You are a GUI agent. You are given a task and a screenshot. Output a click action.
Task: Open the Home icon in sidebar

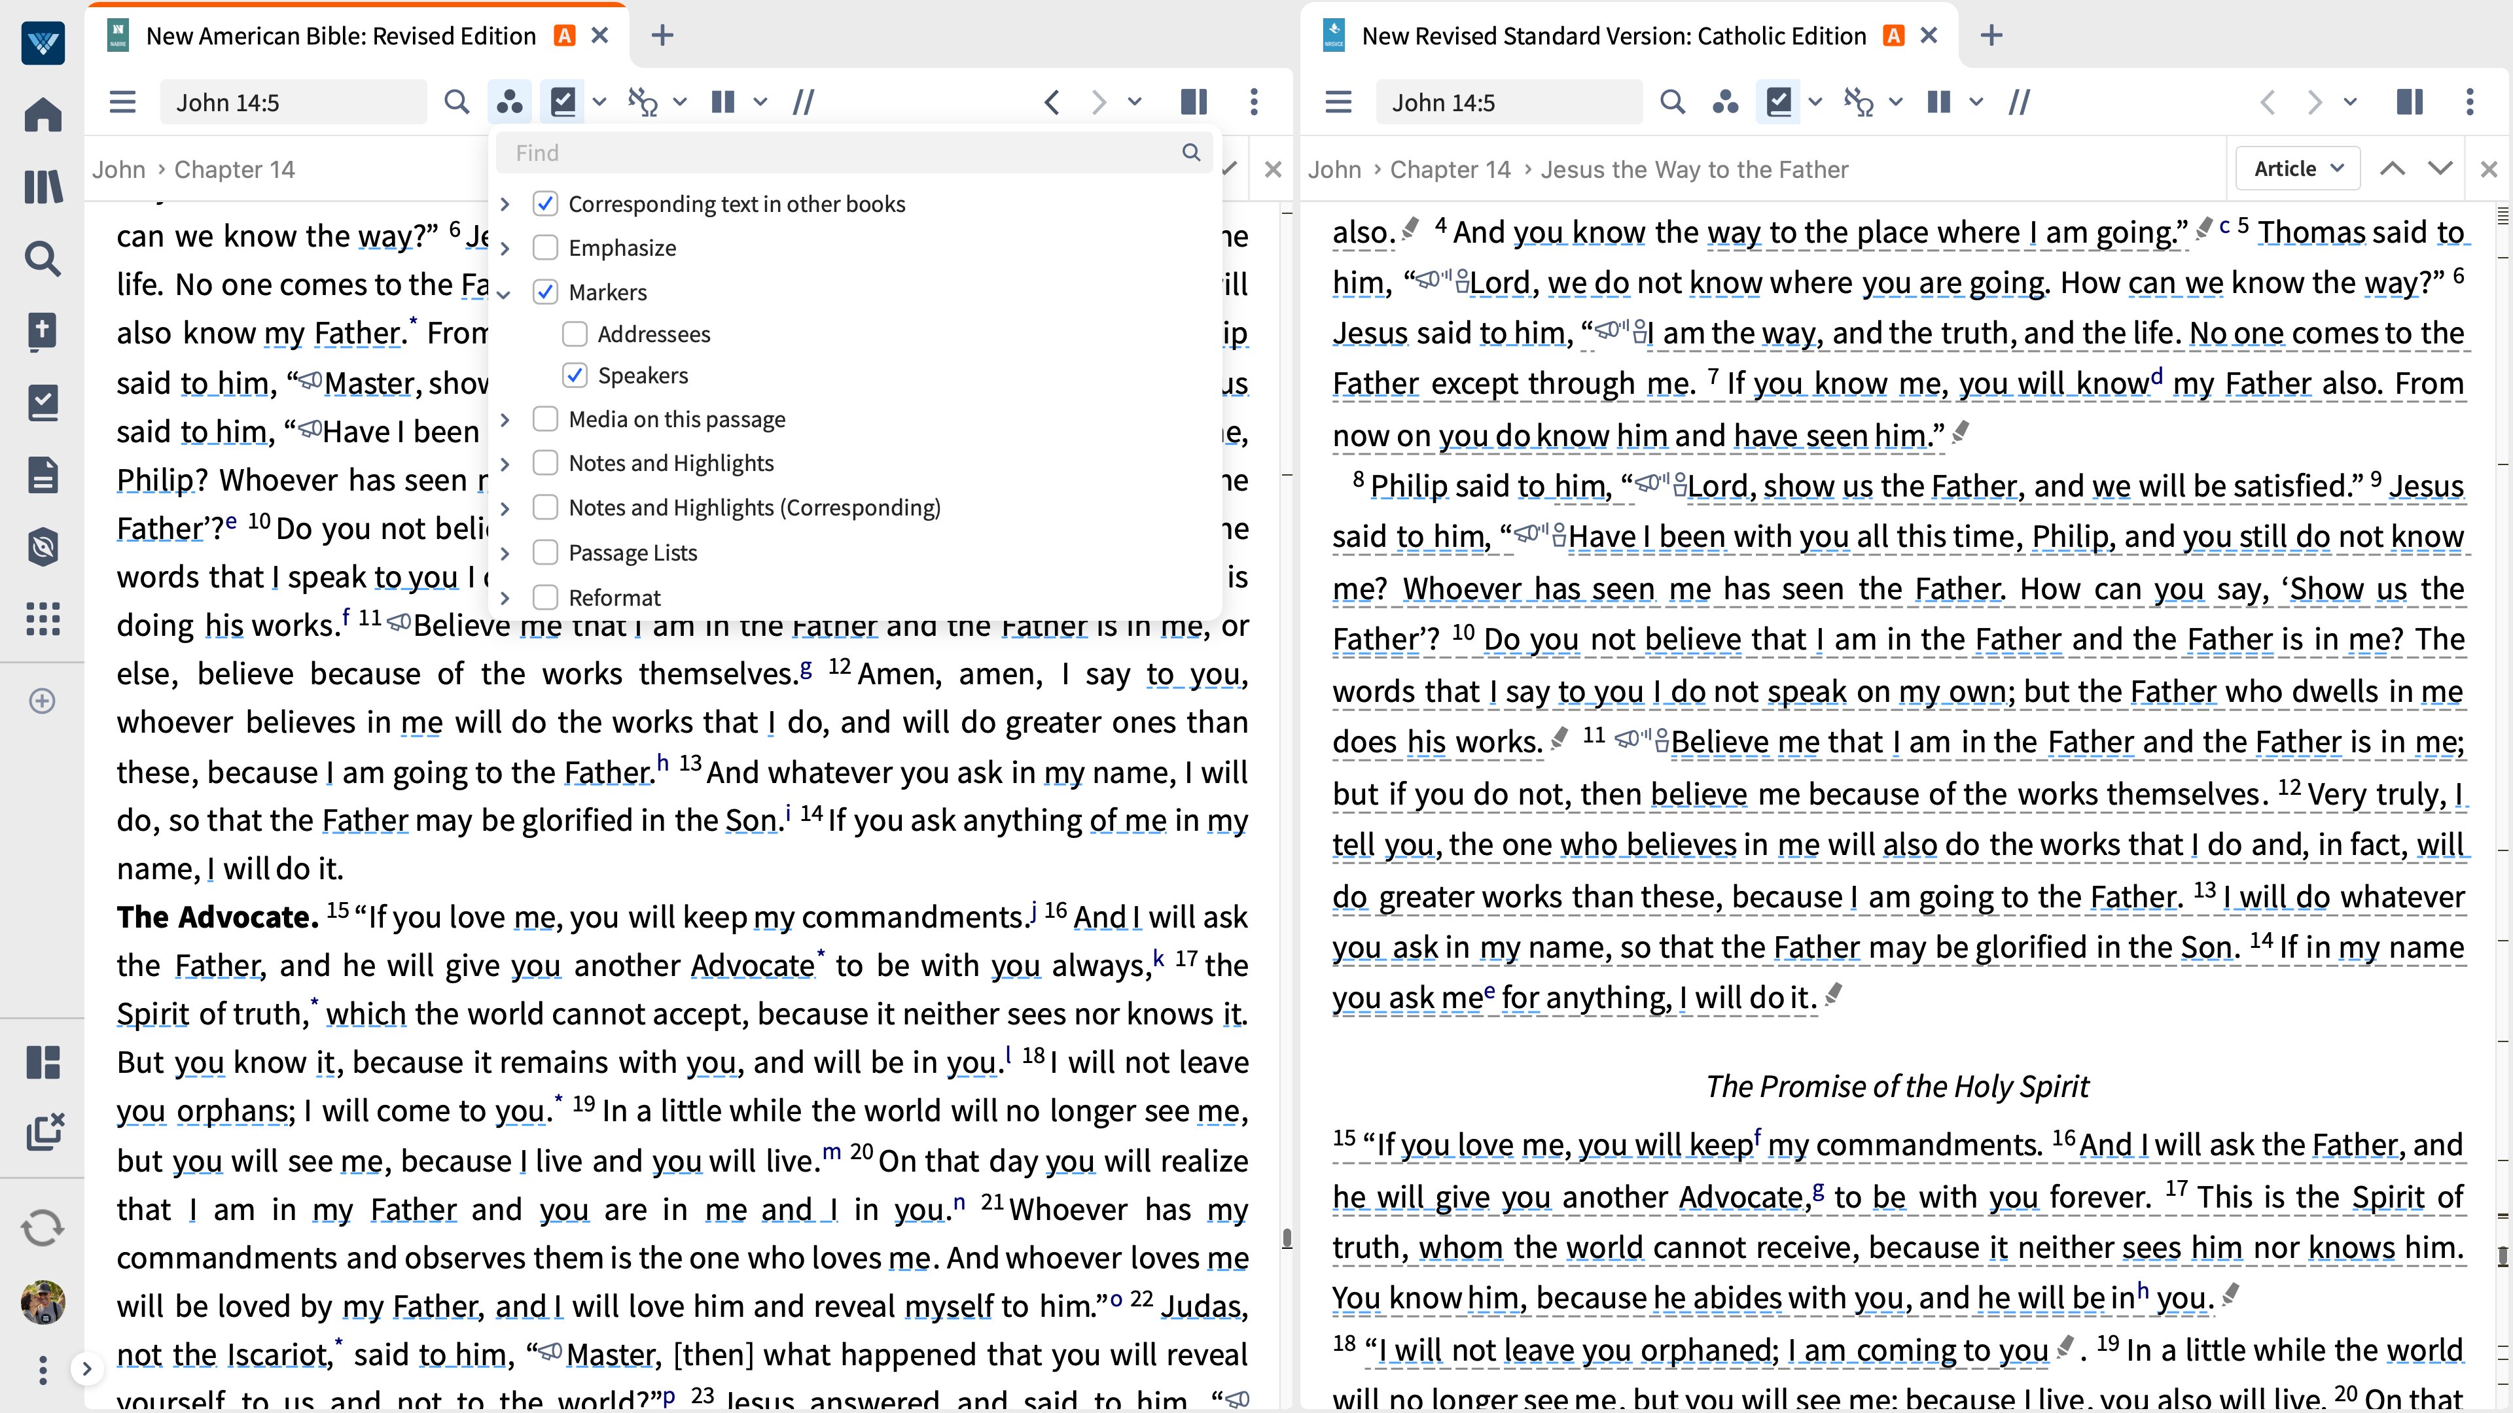[43, 114]
